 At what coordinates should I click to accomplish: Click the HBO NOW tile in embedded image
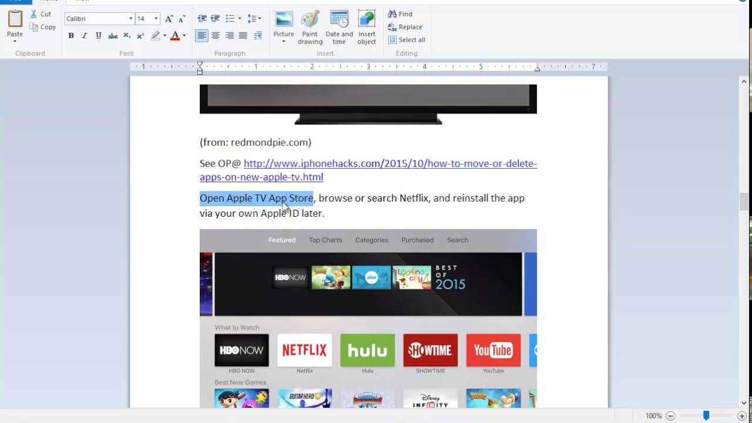(x=241, y=350)
